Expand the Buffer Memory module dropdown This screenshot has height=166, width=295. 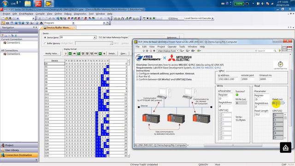tap(111, 43)
